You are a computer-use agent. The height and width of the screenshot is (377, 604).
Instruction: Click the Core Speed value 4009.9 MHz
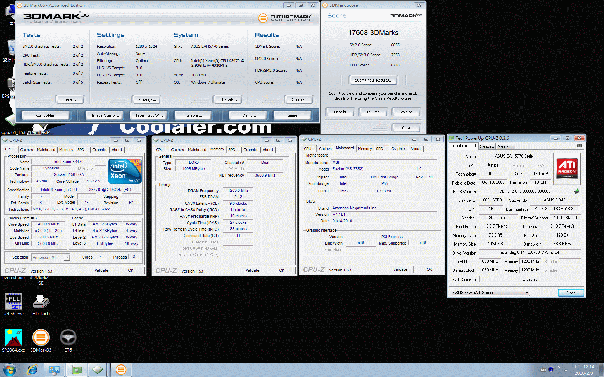49,224
